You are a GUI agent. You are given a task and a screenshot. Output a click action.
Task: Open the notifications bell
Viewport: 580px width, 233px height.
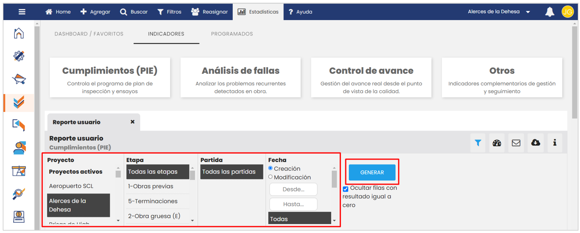click(x=550, y=12)
